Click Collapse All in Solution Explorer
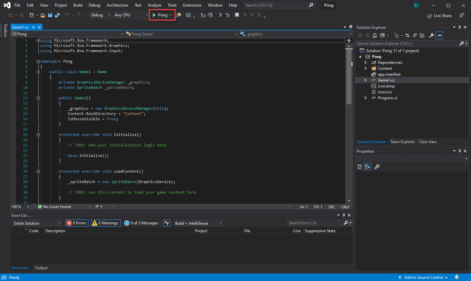471x281 pixels. [415, 35]
